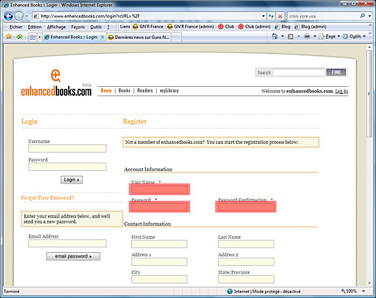This screenshot has width=376, height=298.
Task: Open the Readers navigation link
Action: pyautogui.click(x=145, y=90)
